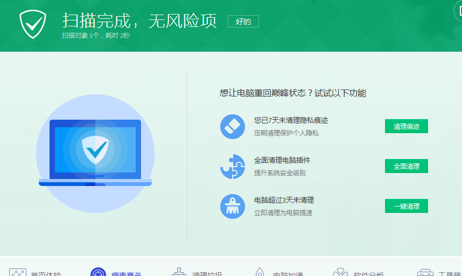This screenshot has width=462, height=276.
Task: Click the eraser privacy-trace icon
Action: click(233, 127)
